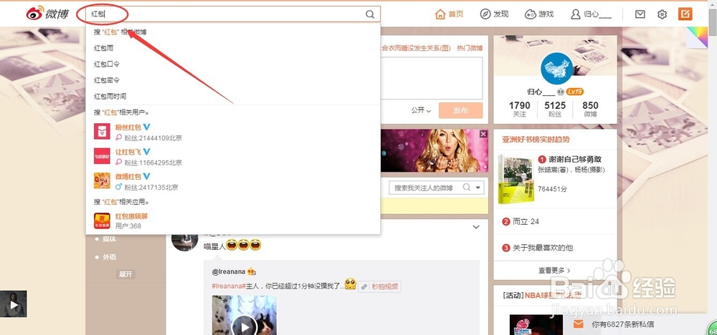Play the floating mini video at left
This screenshot has width=717, height=335.
13,304
